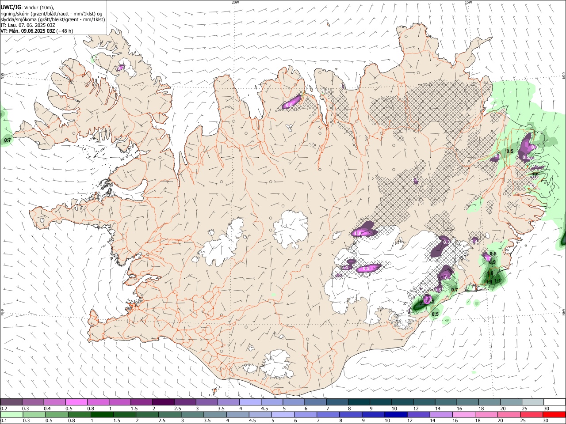Click the VT: Mán. 09.06.2025 03Z (+48 h) line
Screen dimensions: 566x424
point(37,31)
